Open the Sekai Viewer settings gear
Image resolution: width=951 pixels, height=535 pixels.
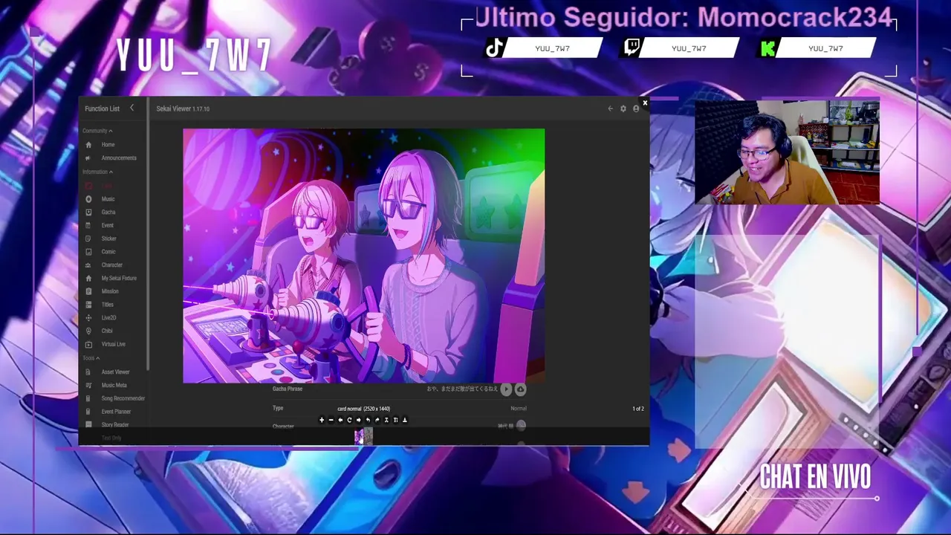[x=623, y=108]
